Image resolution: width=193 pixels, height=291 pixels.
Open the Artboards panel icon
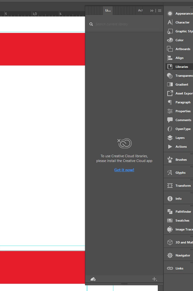click(x=170, y=49)
